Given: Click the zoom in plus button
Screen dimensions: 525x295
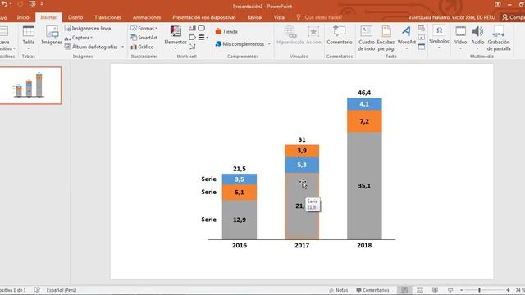Looking at the screenshot, I should coord(508,290).
